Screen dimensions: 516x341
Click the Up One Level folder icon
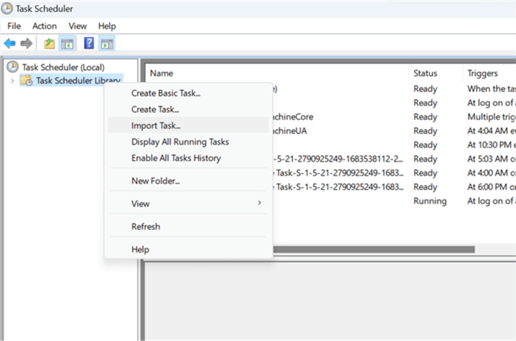50,44
